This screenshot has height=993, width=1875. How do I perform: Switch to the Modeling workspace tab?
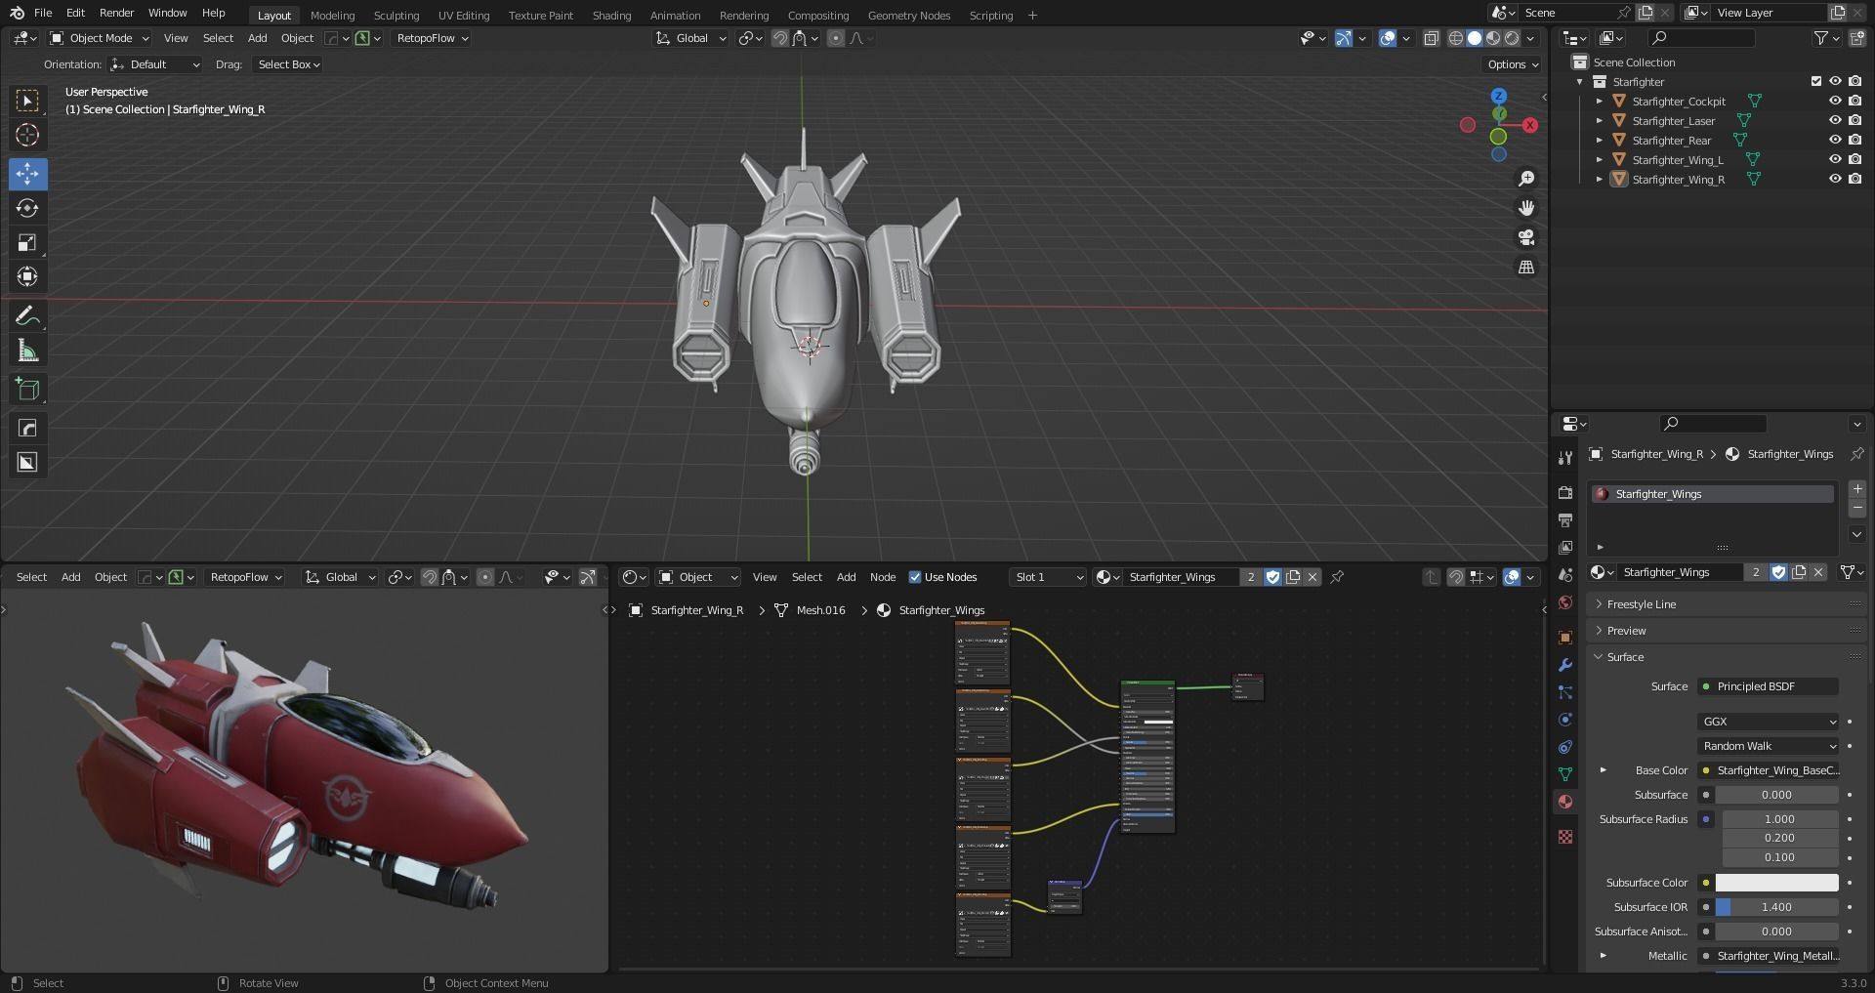coord(332,15)
